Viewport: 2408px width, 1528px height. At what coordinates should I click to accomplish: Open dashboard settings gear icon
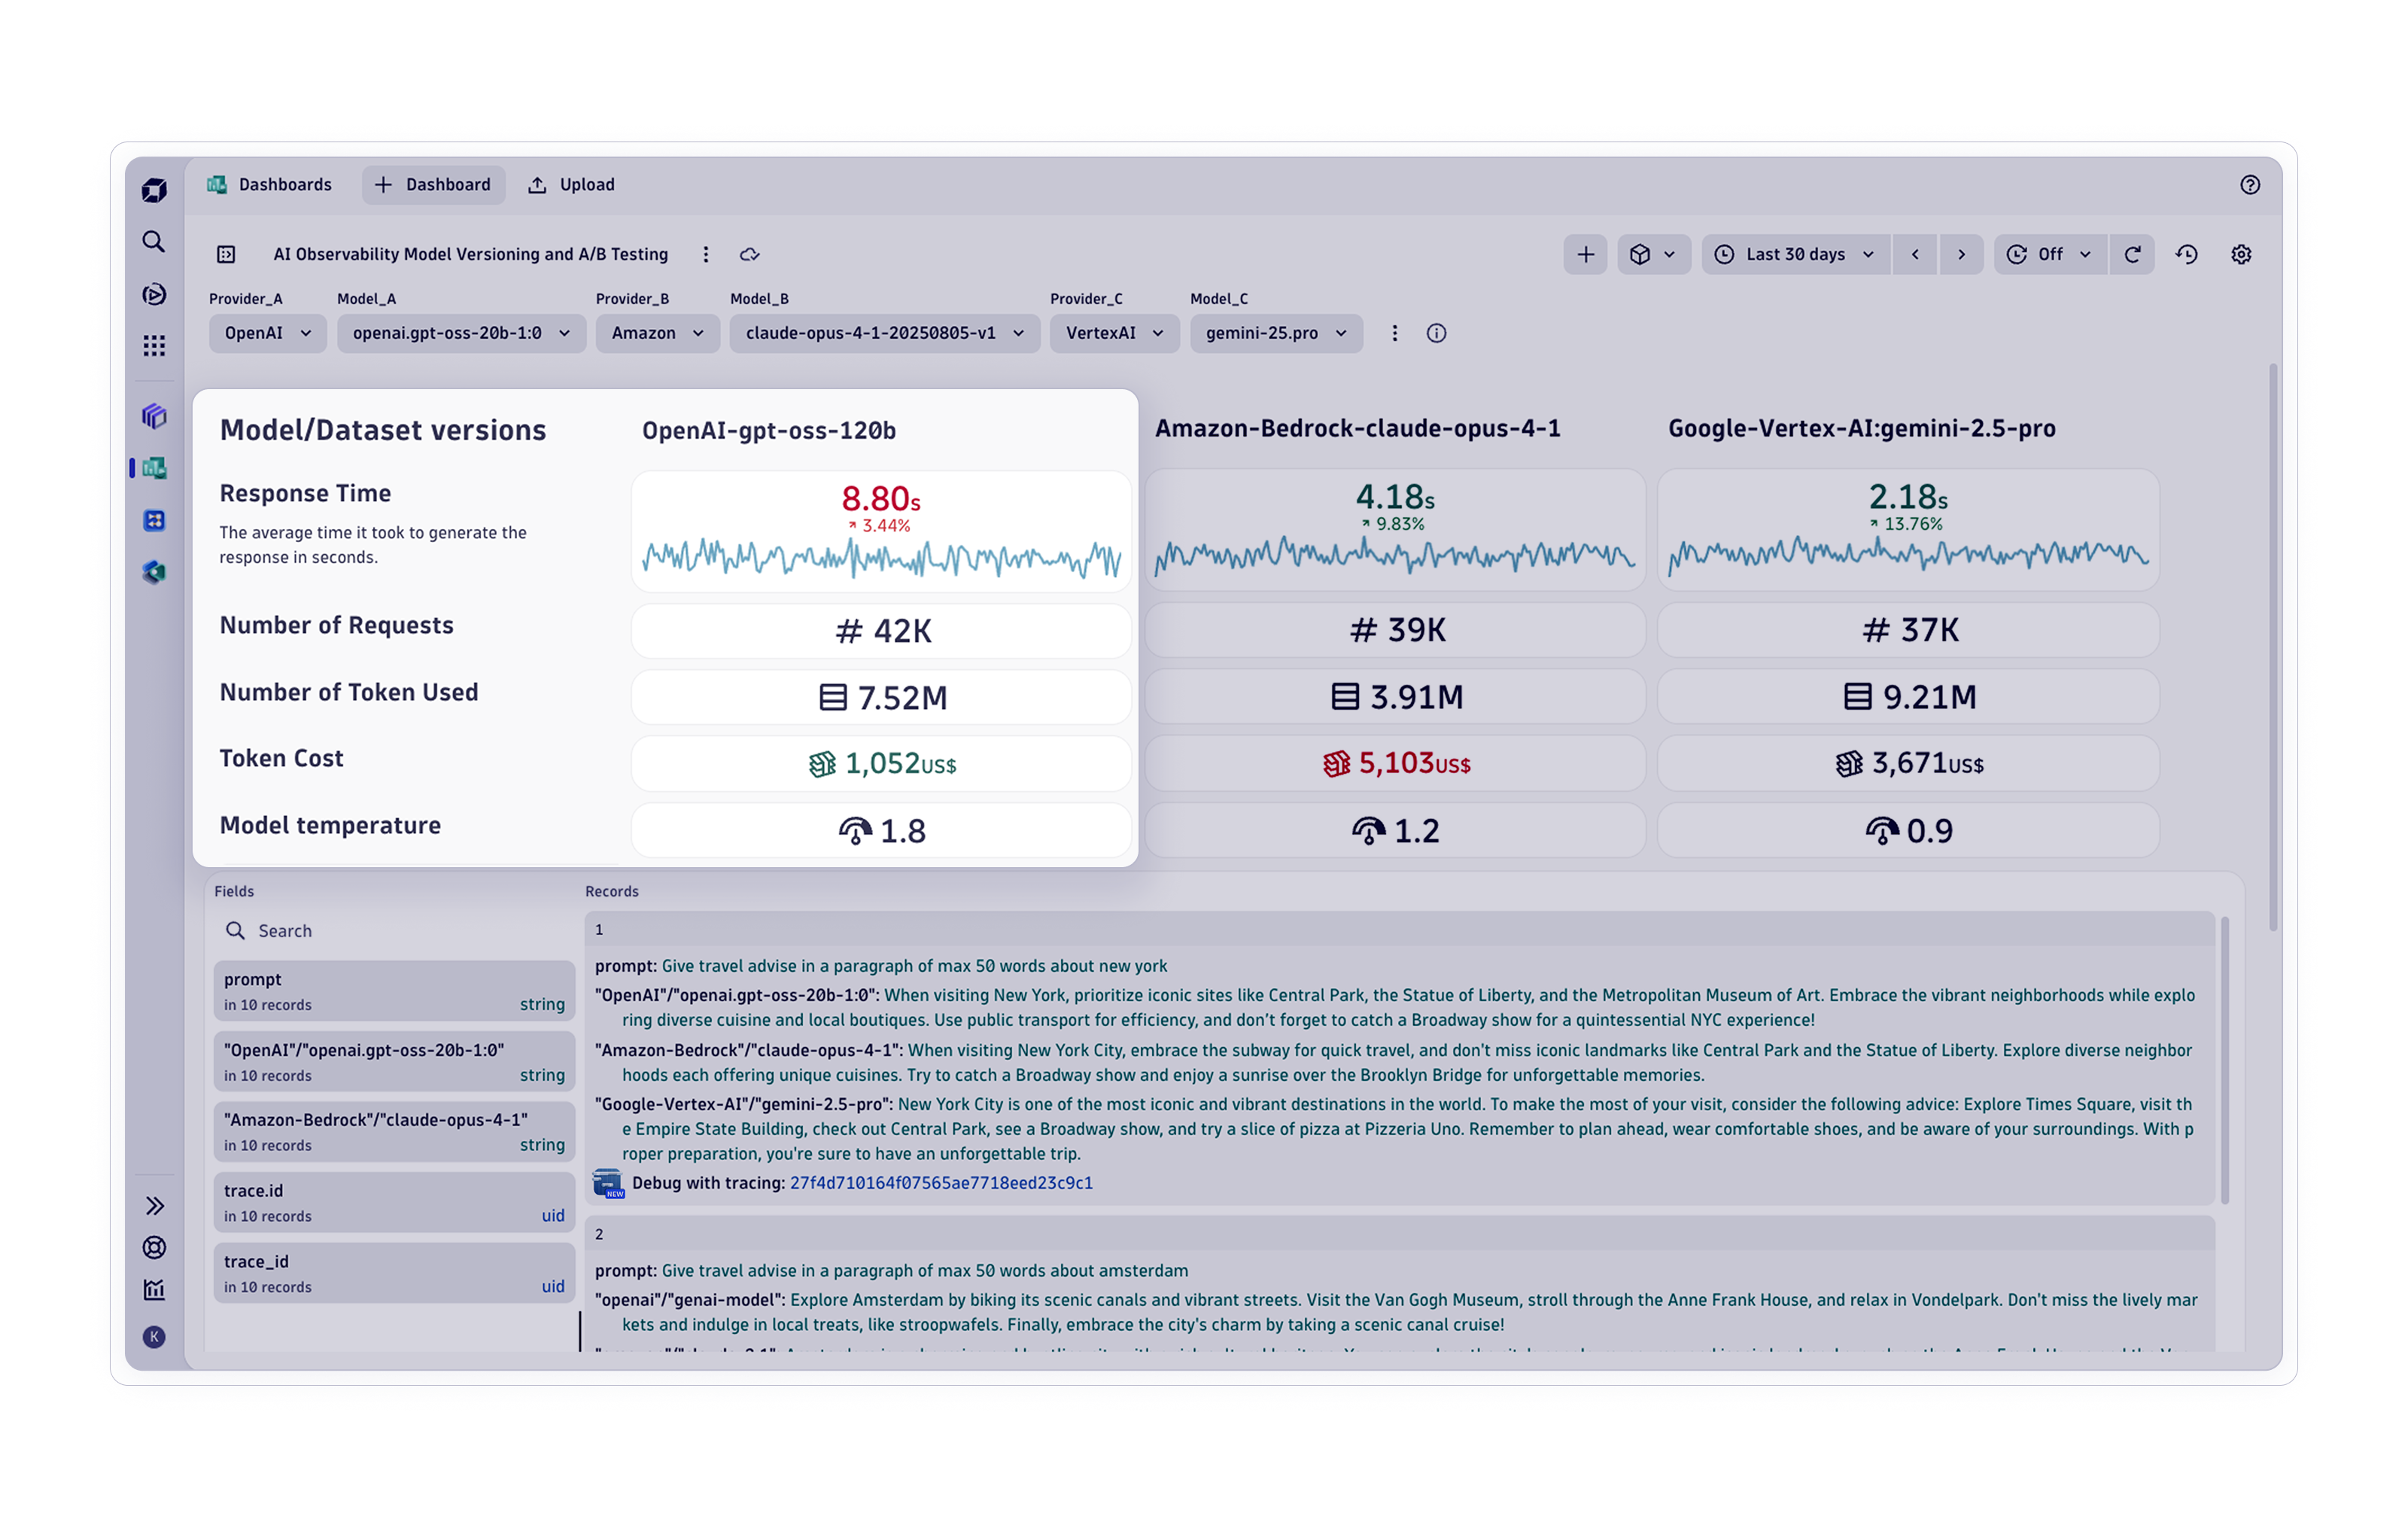coord(2241,254)
